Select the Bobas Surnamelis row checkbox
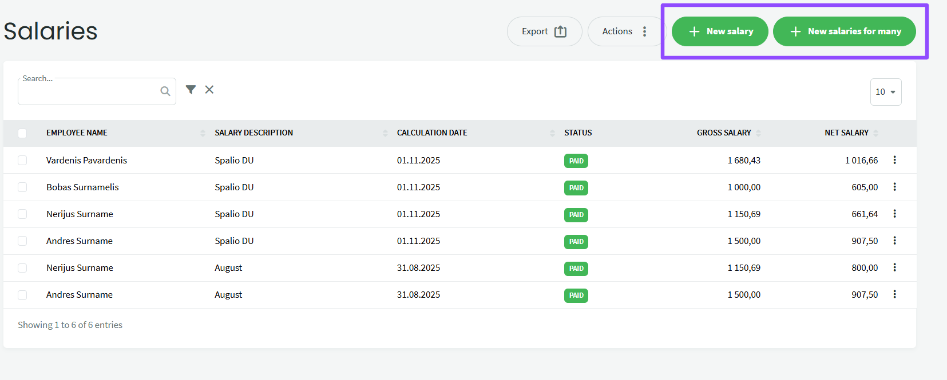The width and height of the screenshot is (947, 380). [22, 187]
